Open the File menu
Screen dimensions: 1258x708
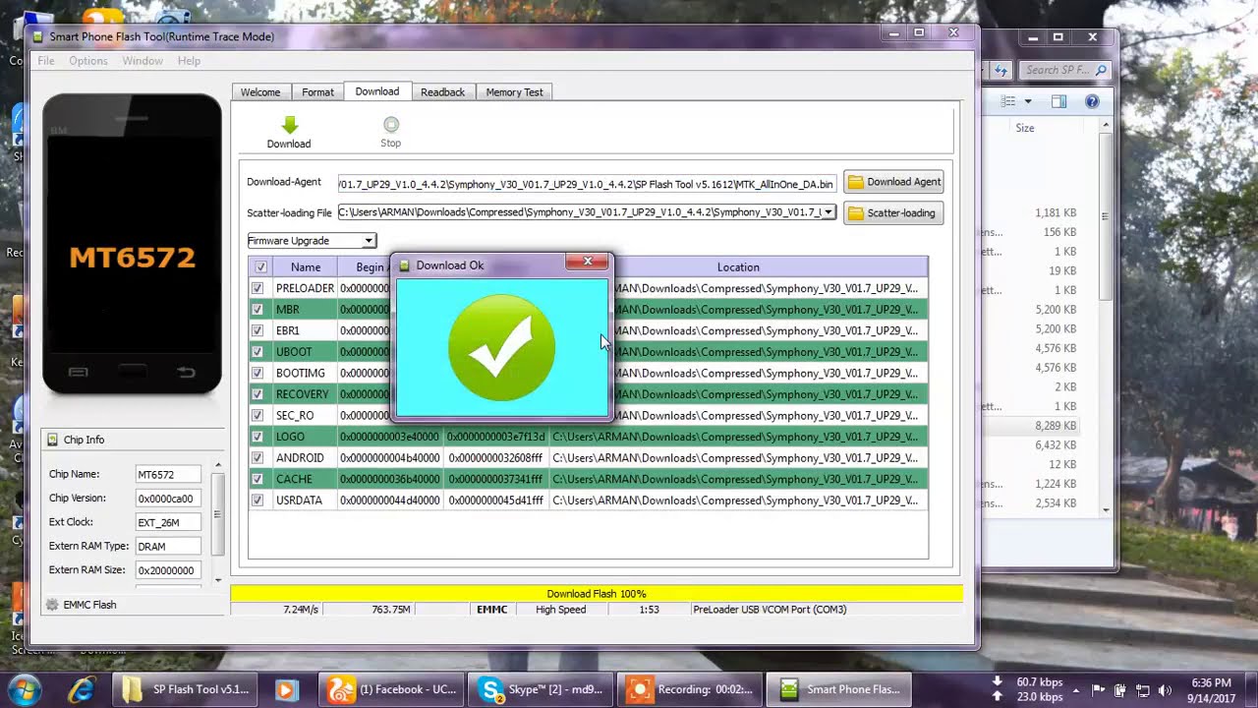click(46, 61)
